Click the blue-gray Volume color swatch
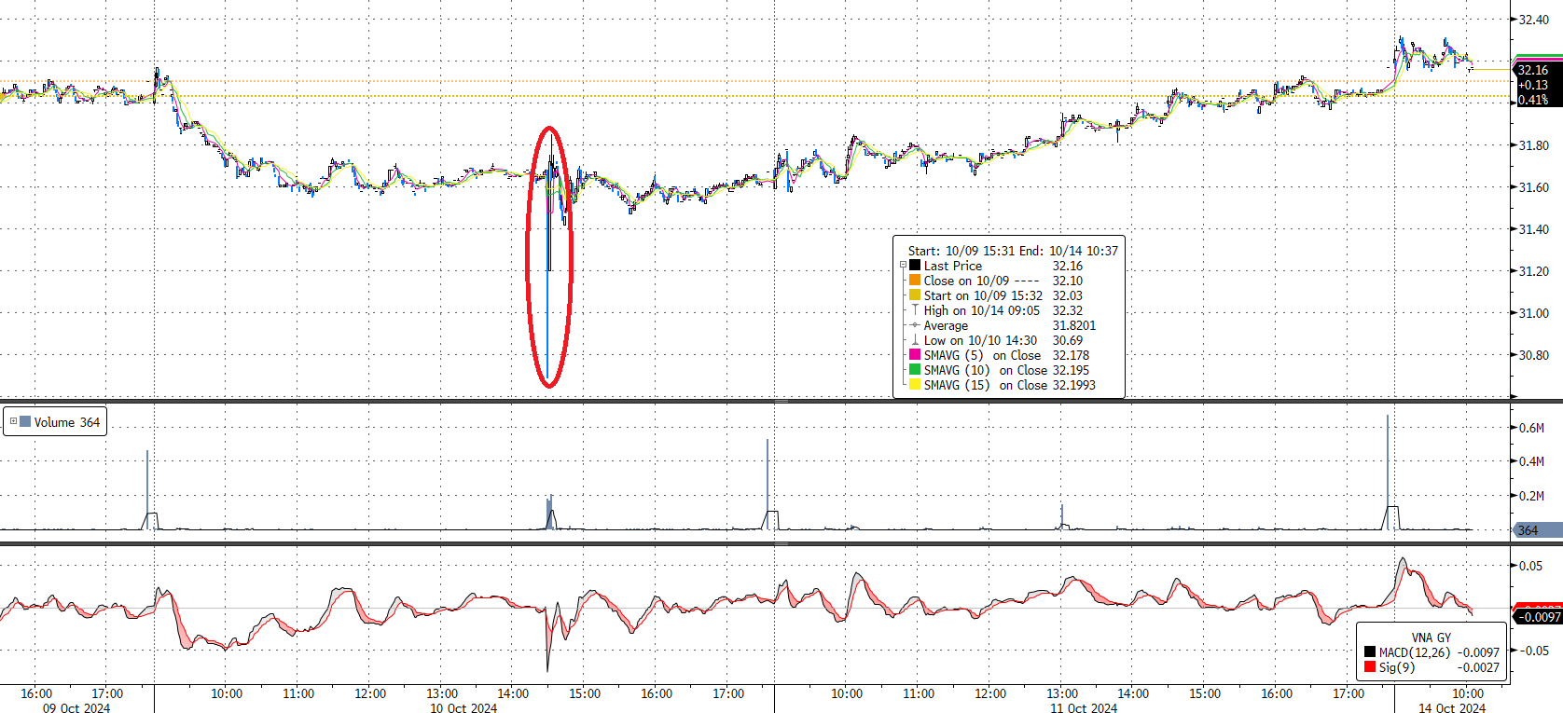The image size is (1563, 713). (x=25, y=421)
